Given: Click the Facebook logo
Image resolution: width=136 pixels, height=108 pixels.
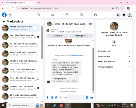Looking at the screenshot, I should 4,15.
